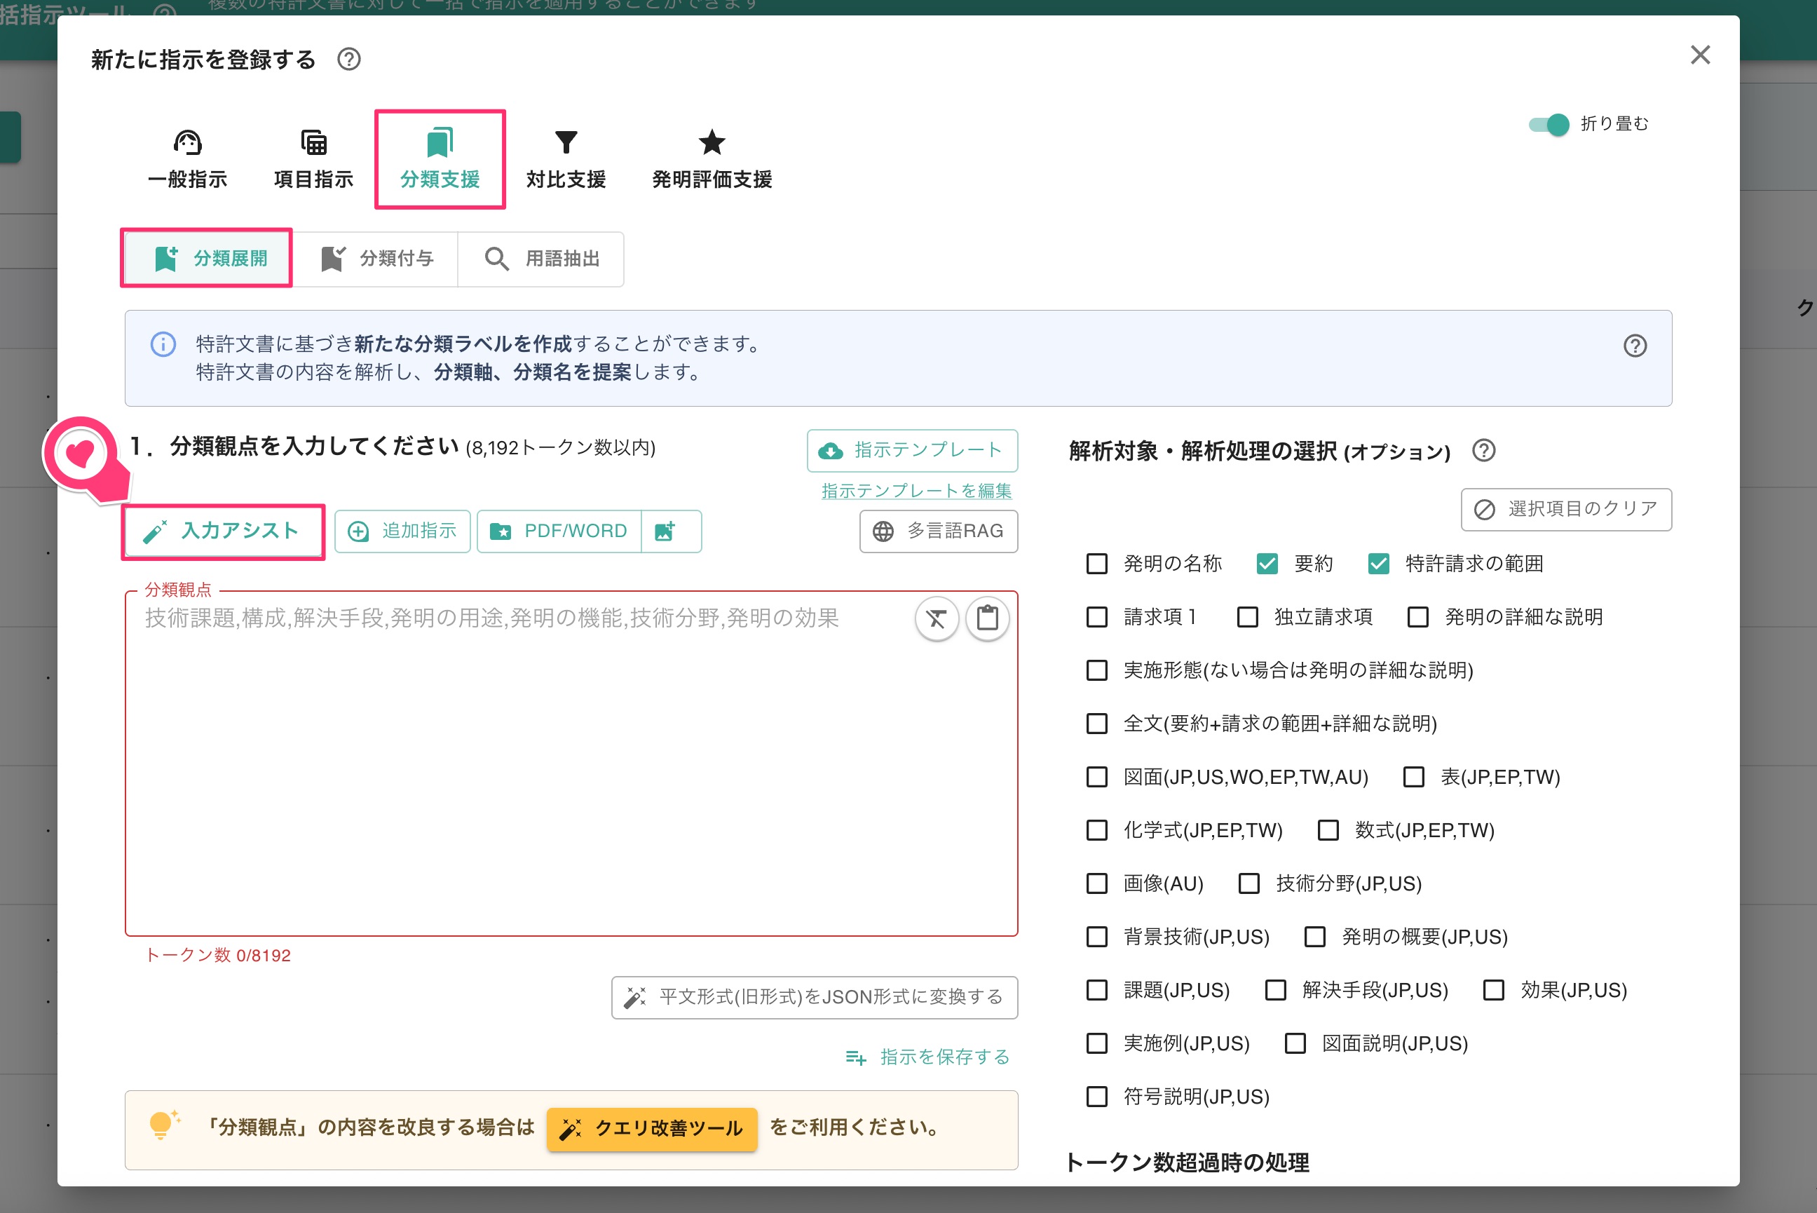Viewport: 1817px width, 1213px height.
Task: Click the 追加指示 button
Action: (x=402, y=531)
